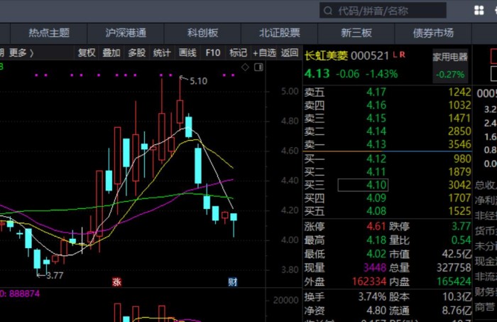The image size is (497, 322).
Task: Toggle 叠加 overlay on the chart
Action: tap(111, 53)
